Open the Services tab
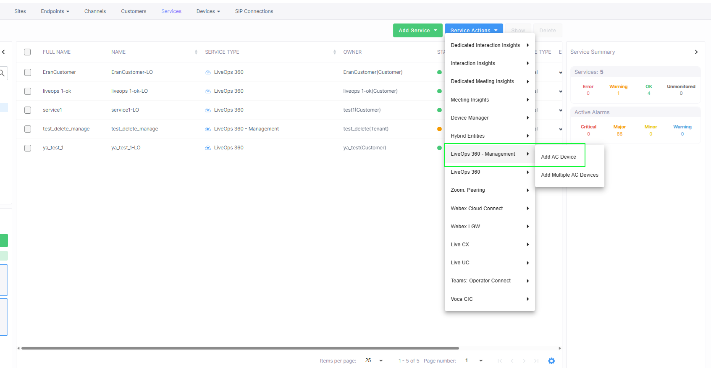The height and width of the screenshot is (368, 711). pyautogui.click(x=171, y=11)
